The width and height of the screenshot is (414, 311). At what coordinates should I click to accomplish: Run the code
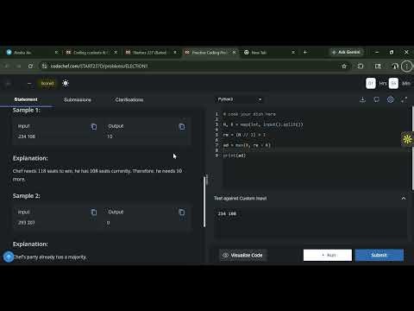coord(328,255)
